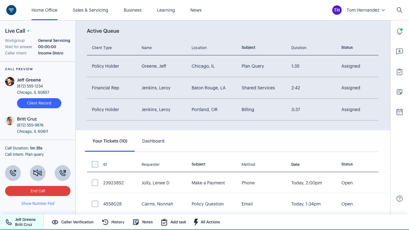Click the History label in the bottom bar
The width and height of the screenshot is (409, 230).
point(118,222)
